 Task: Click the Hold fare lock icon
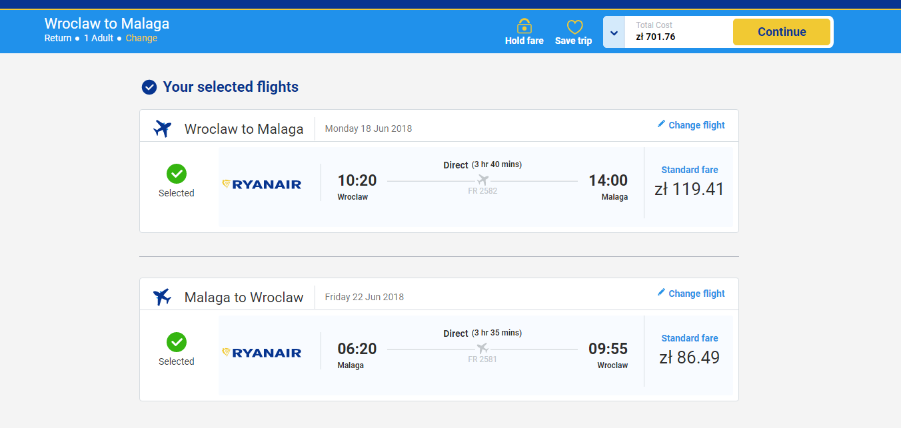(524, 27)
